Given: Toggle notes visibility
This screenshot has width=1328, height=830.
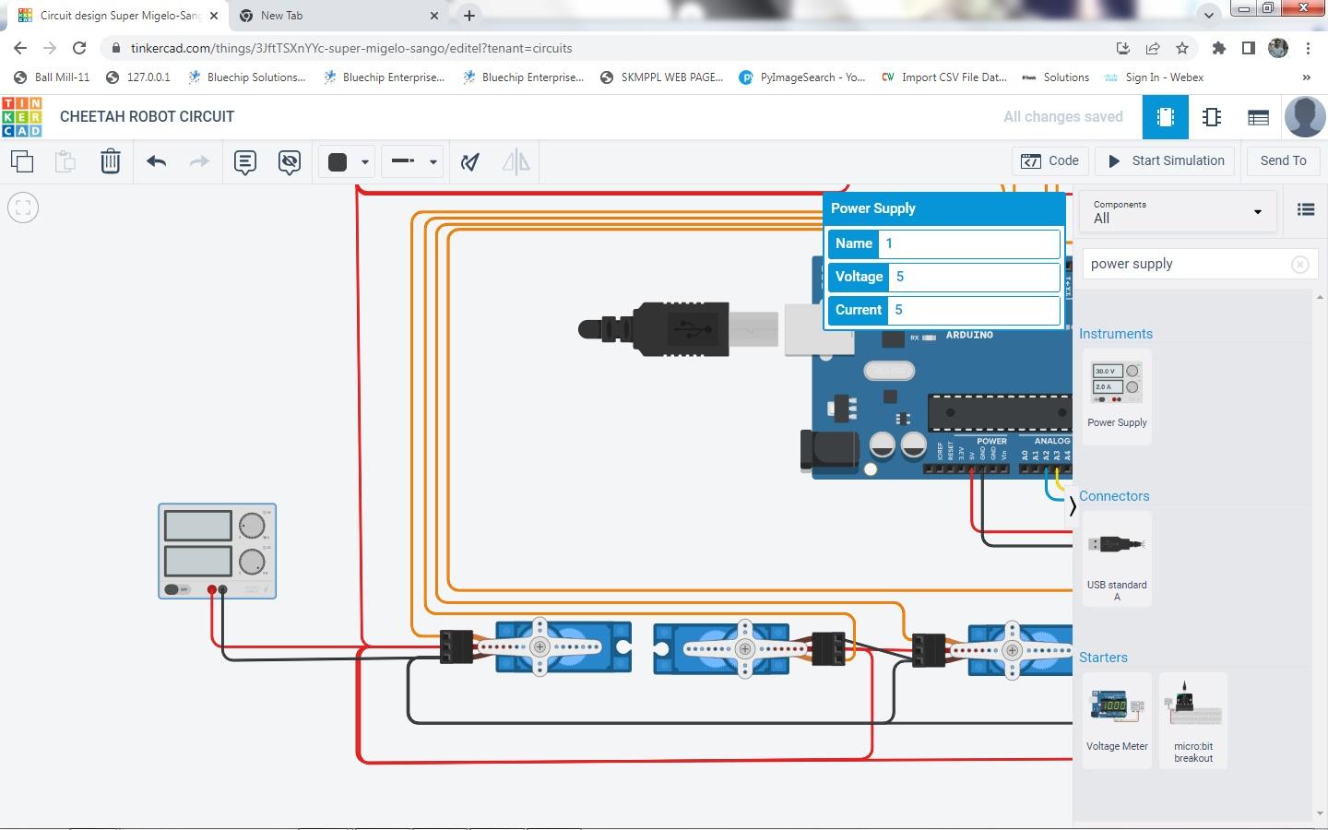Looking at the screenshot, I should click(290, 162).
